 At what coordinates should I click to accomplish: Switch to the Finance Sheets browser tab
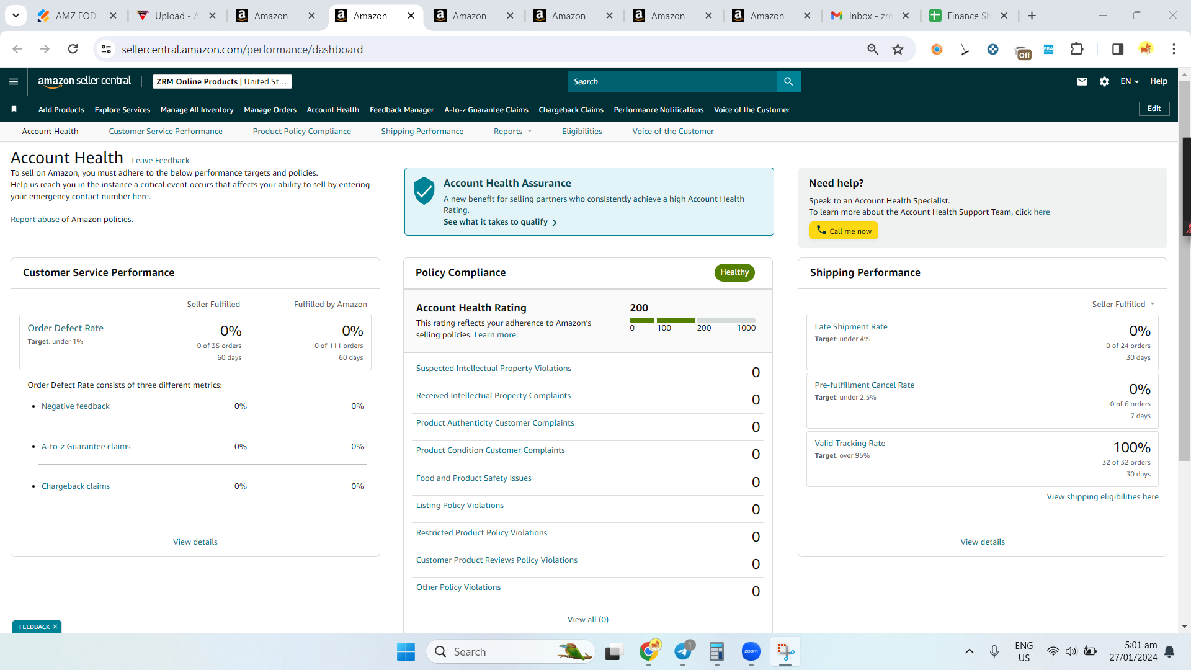[x=968, y=16]
